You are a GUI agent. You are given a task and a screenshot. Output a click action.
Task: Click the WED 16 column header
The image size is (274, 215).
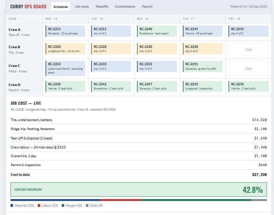157,19
